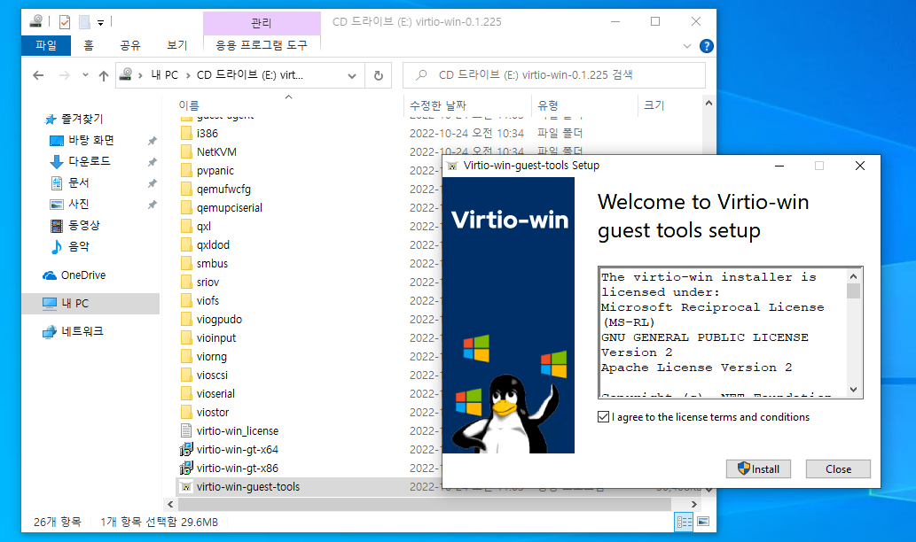This screenshot has height=542, width=916.
Task: Select the virtio-win_license text file
Action: tap(237, 431)
